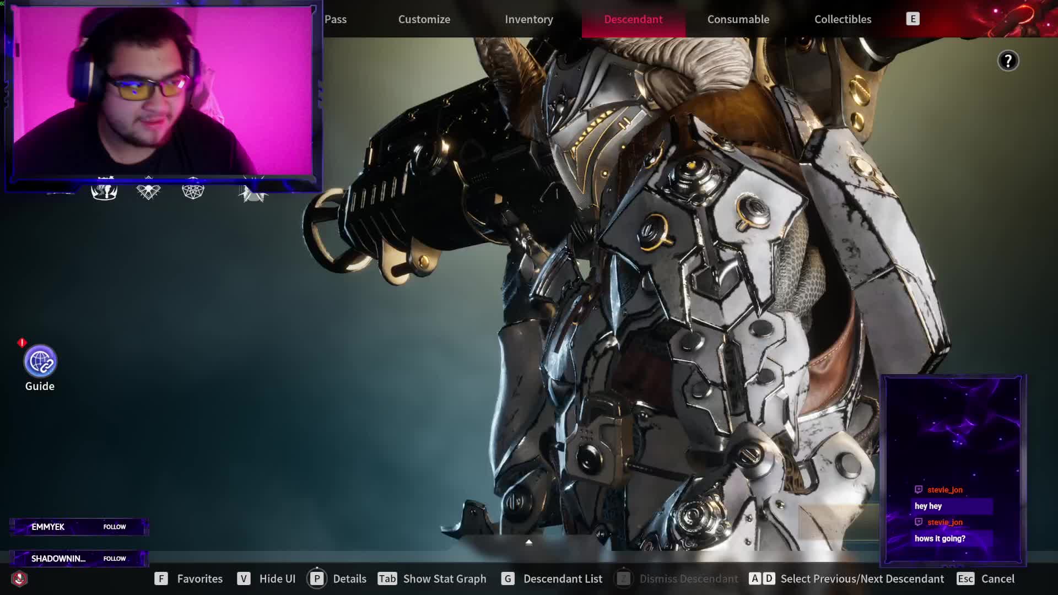Expand the bottom center up arrow

529,542
